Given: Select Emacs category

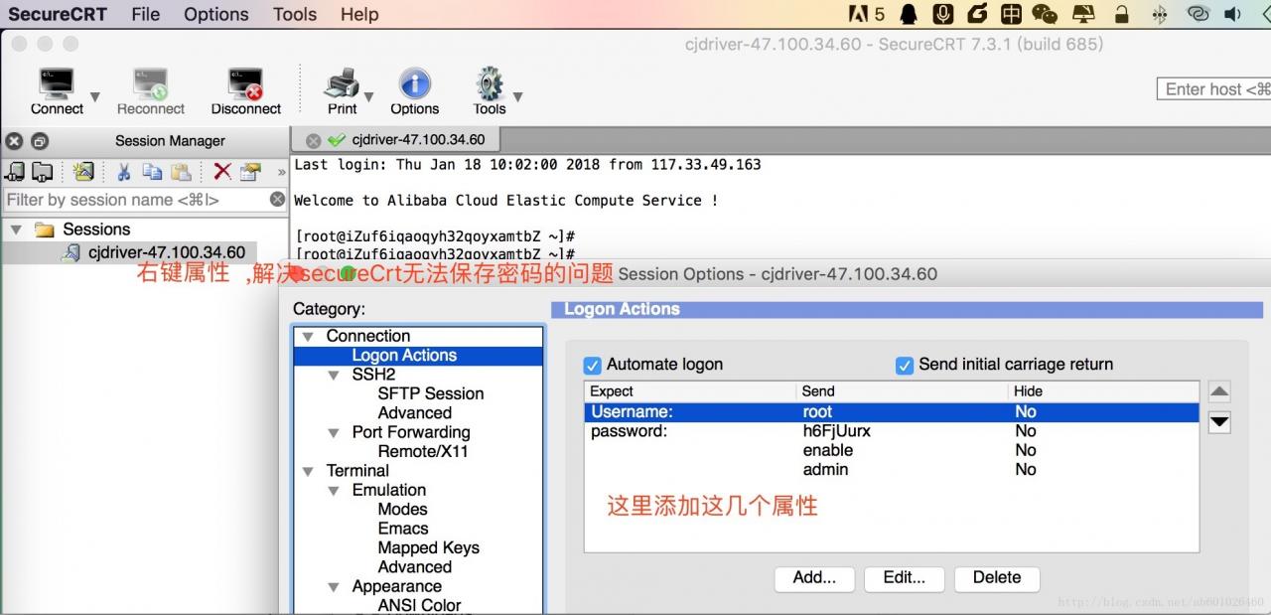Looking at the screenshot, I should pyautogui.click(x=403, y=529).
